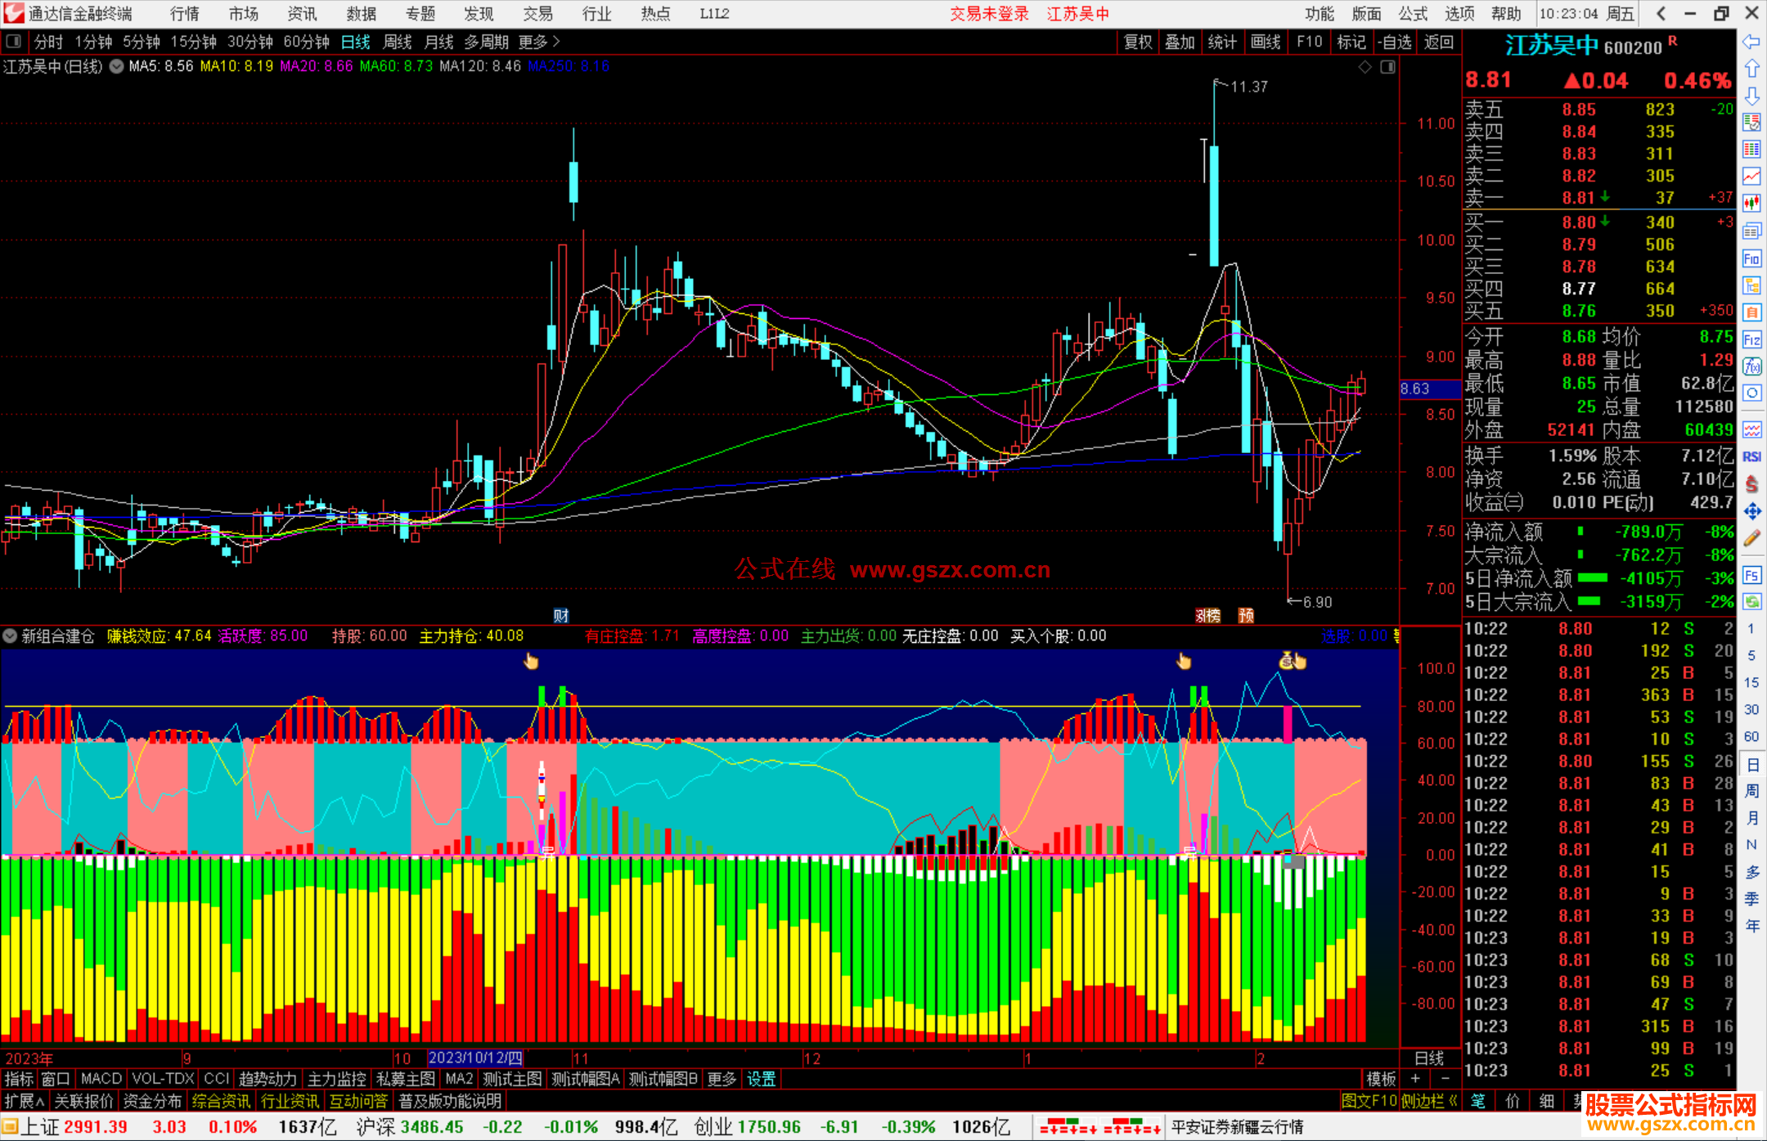1767x1141 pixels.
Task: Click the green refresh icon in sidebar
Action: 1751,602
